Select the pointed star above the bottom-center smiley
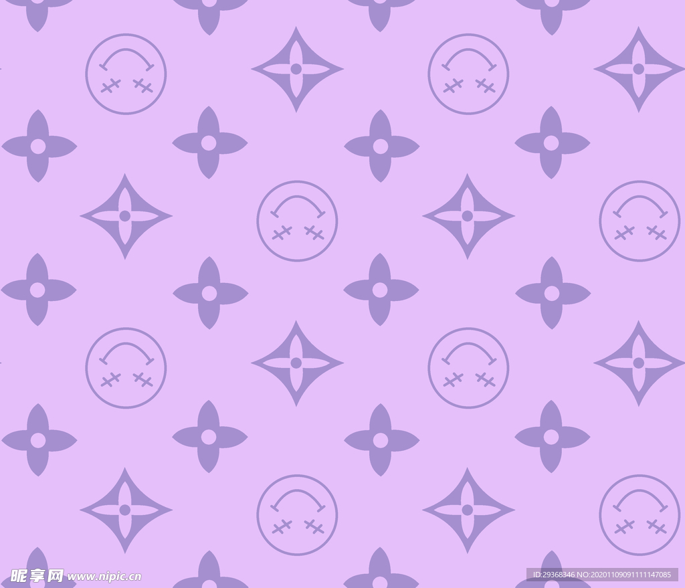Image resolution: width=685 pixels, height=588 pixels. tap(296, 363)
